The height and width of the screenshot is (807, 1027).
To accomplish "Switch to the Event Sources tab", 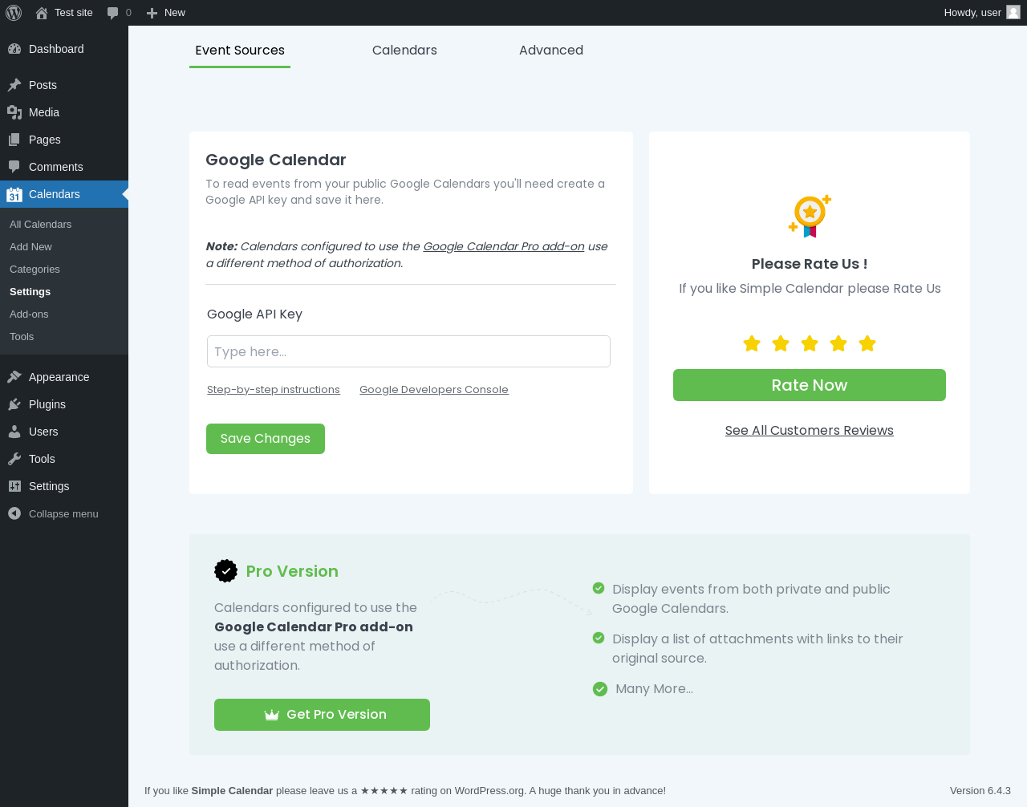I will click(240, 51).
